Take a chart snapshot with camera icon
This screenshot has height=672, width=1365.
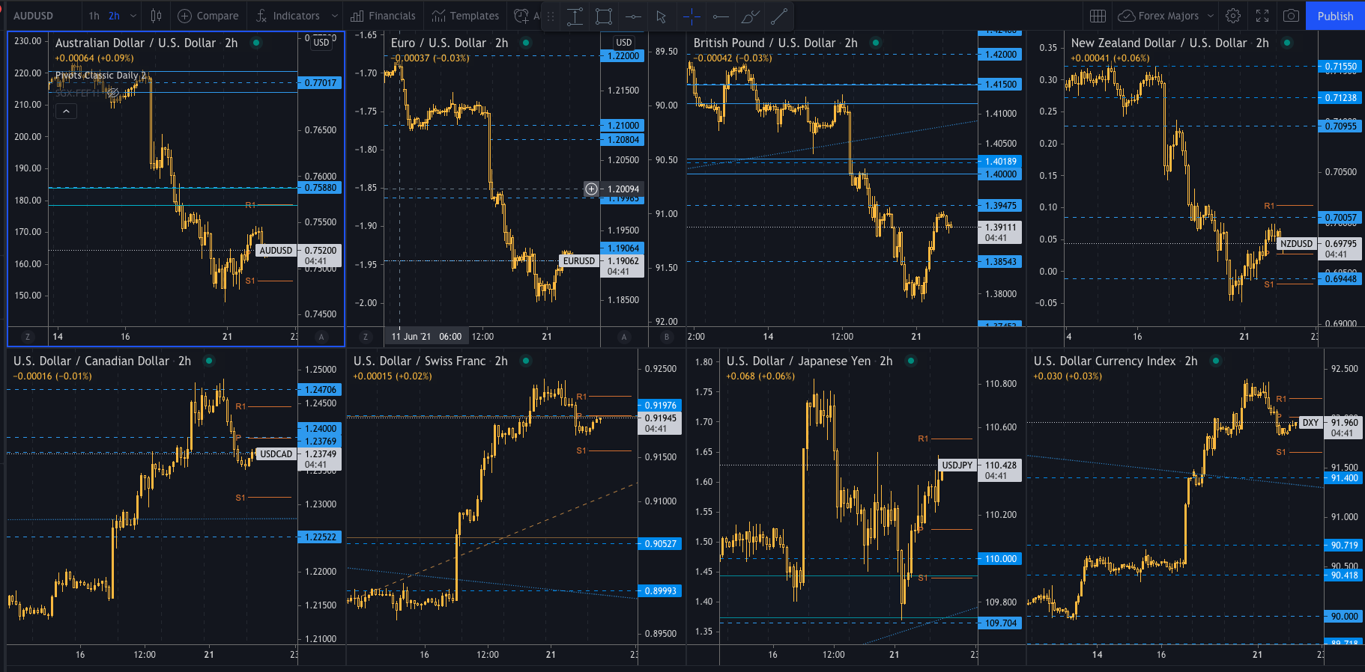(x=1291, y=16)
